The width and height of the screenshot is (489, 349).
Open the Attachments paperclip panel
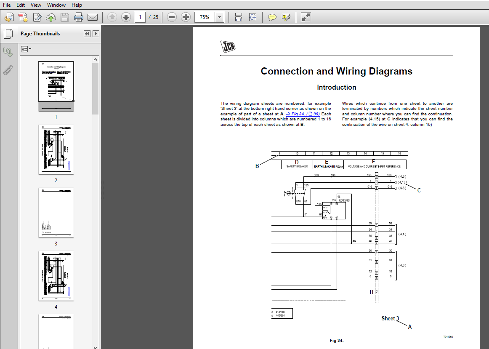point(8,70)
